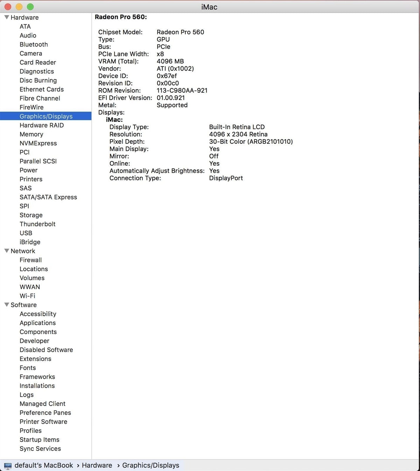Open Thunderbolt hardware info
This screenshot has width=420, height=471.
tap(37, 224)
